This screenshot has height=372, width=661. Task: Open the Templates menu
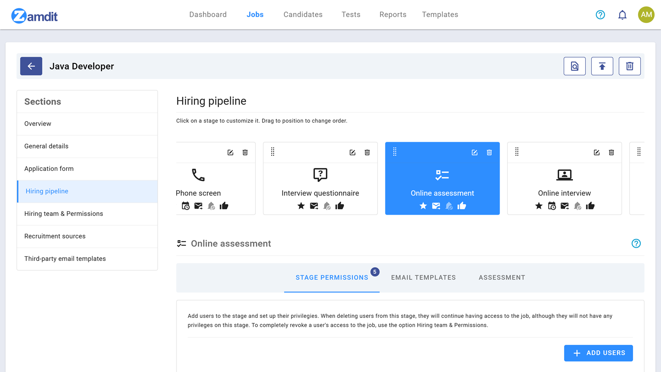click(x=440, y=15)
